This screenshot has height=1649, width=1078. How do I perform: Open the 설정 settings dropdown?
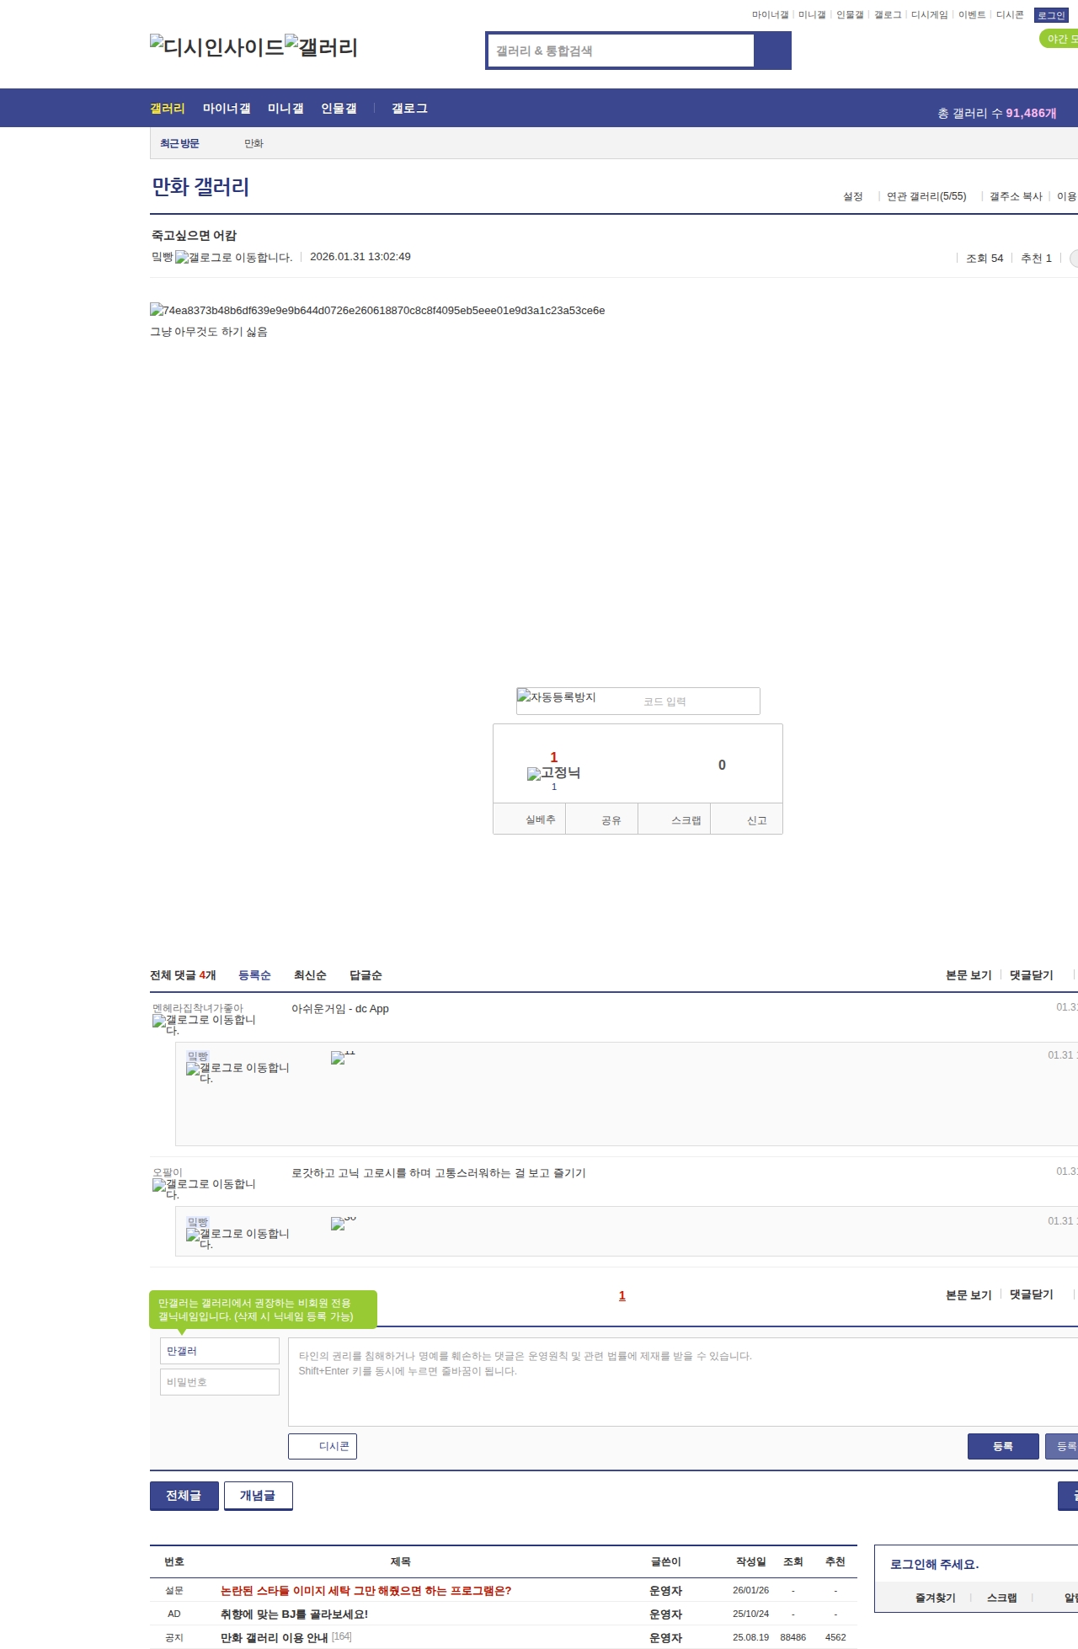click(x=852, y=196)
